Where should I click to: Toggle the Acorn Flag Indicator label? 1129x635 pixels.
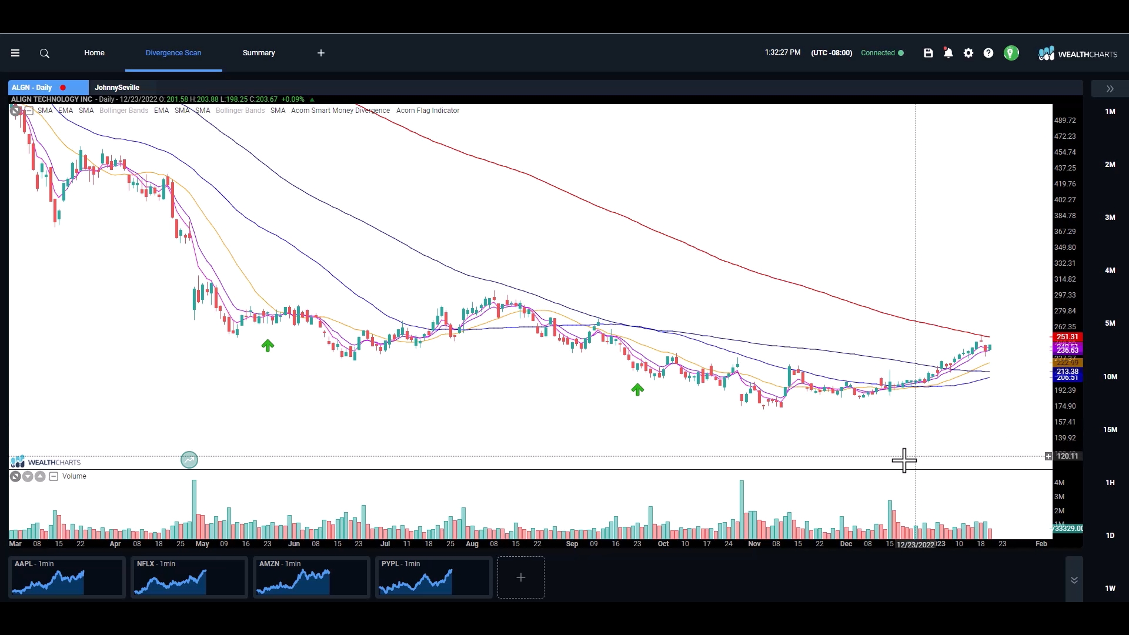click(427, 111)
